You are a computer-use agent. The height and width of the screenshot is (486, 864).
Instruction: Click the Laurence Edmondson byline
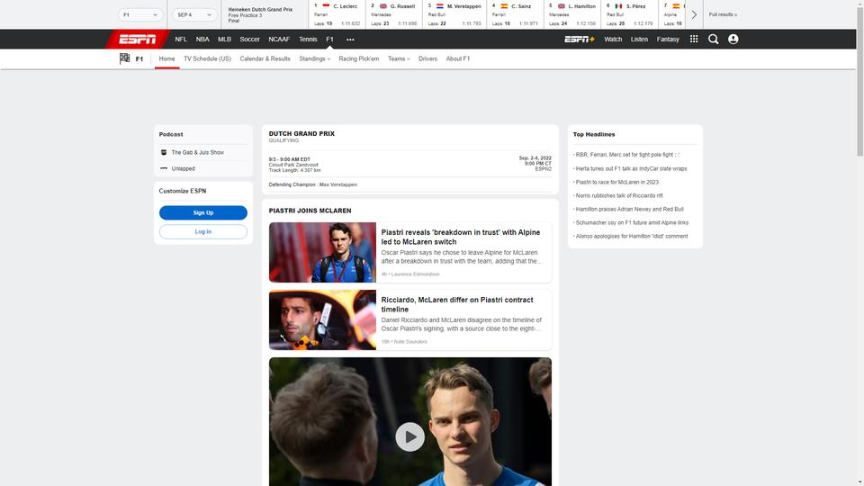pos(416,274)
